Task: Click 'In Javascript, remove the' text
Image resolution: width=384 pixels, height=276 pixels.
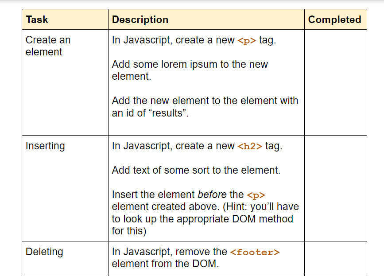Action: pyautogui.click(x=170, y=252)
